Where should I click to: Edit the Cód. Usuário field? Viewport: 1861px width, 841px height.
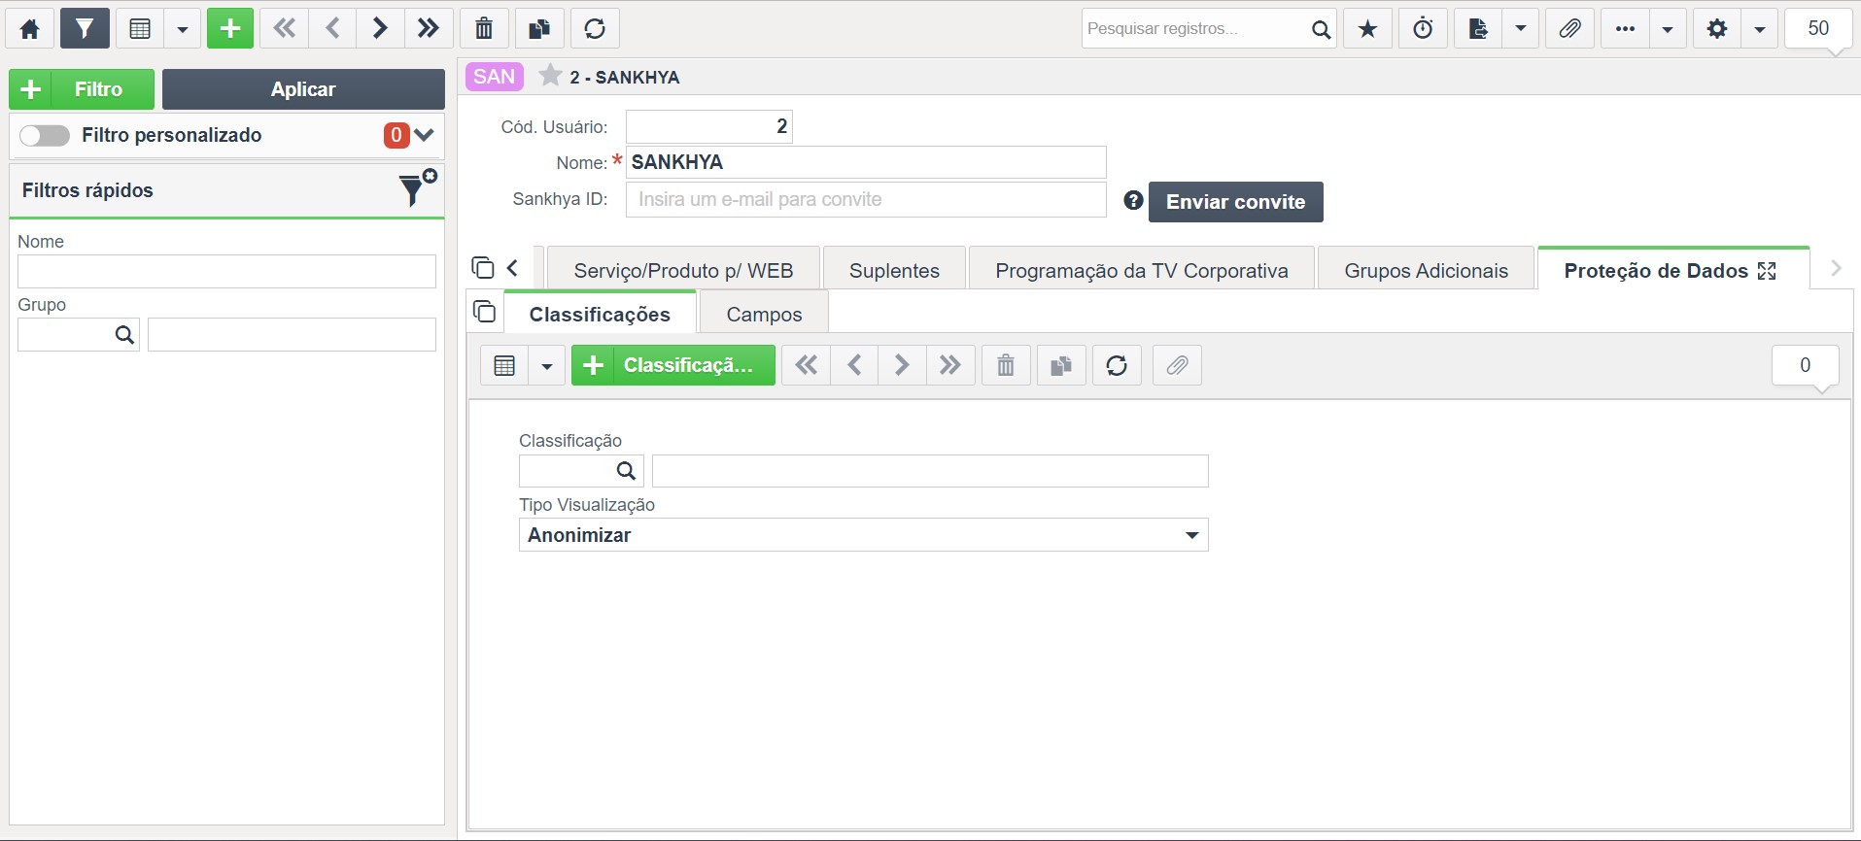(709, 126)
